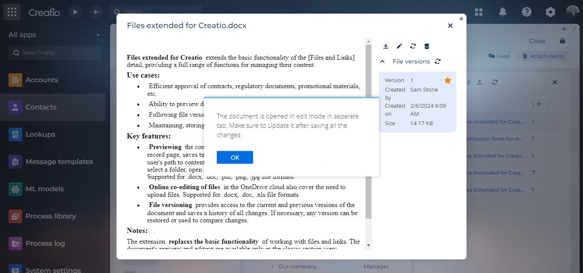This screenshot has width=583, height=273.
Task: Download the Files extended for Creatio document
Action: click(x=386, y=46)
